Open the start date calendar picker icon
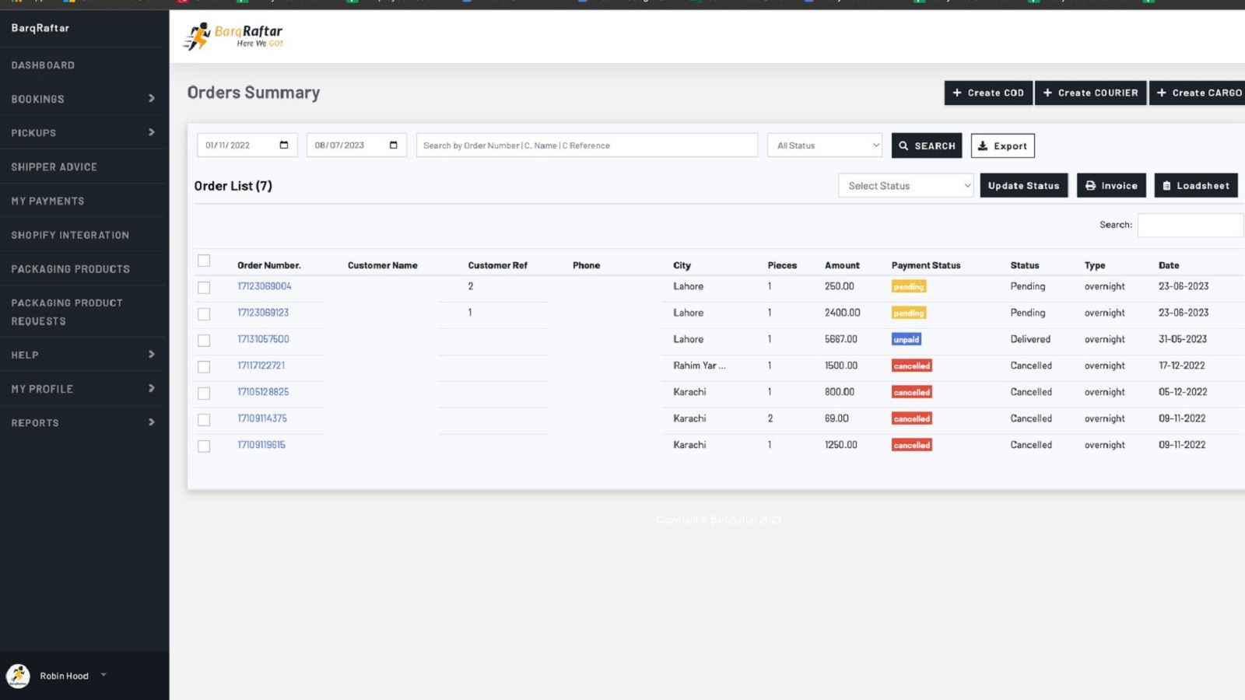The image size is (1245, 700). (284, 145)
